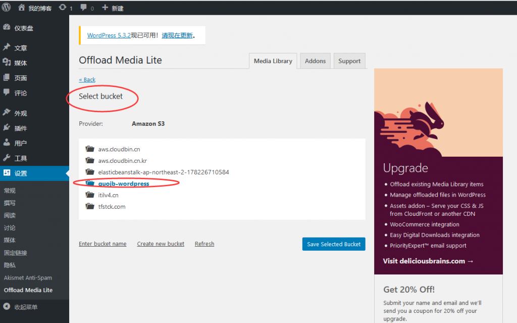Click 外观 appearance label

pyautogui.click(x=20, y=113)
